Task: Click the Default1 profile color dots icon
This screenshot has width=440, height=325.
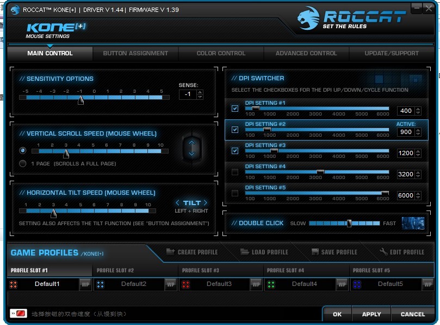Action: 14,284
